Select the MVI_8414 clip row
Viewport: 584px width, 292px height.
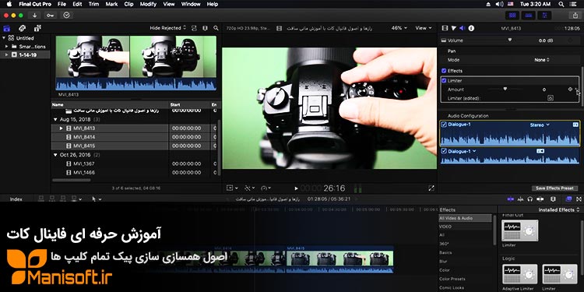tap(134, 137)
